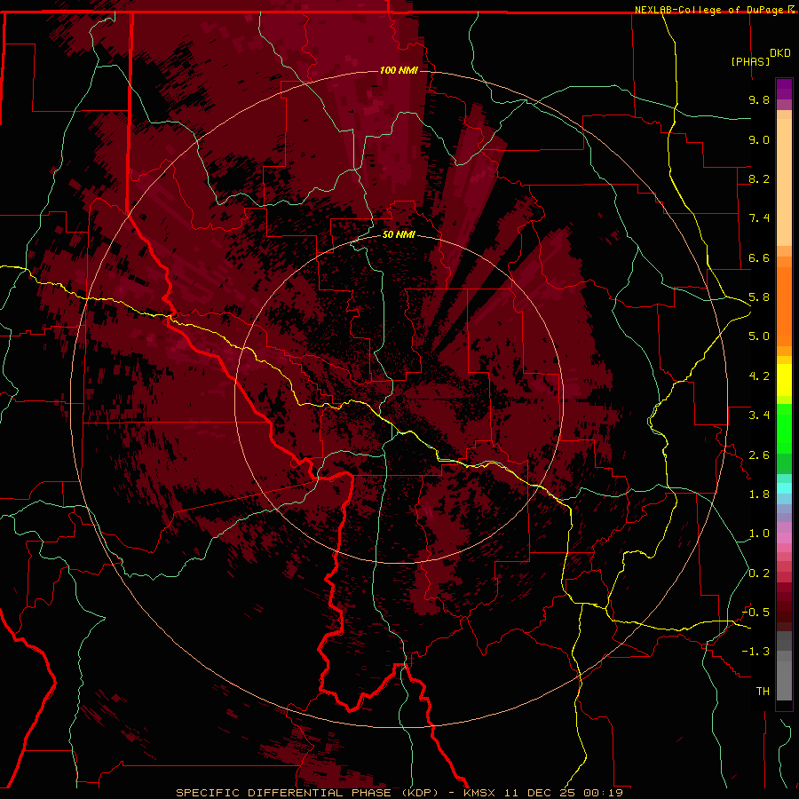
Task: Click the 2.6 scale value
Action: (x=759, y=455)
